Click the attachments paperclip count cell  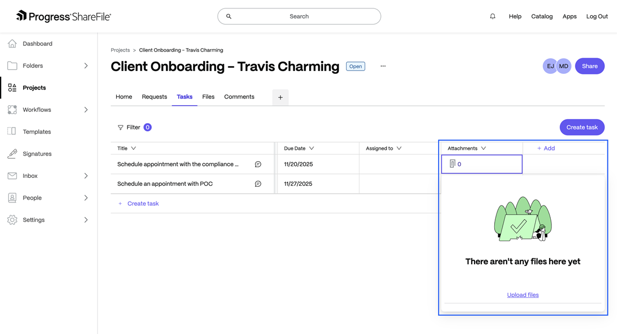point(481,164)
